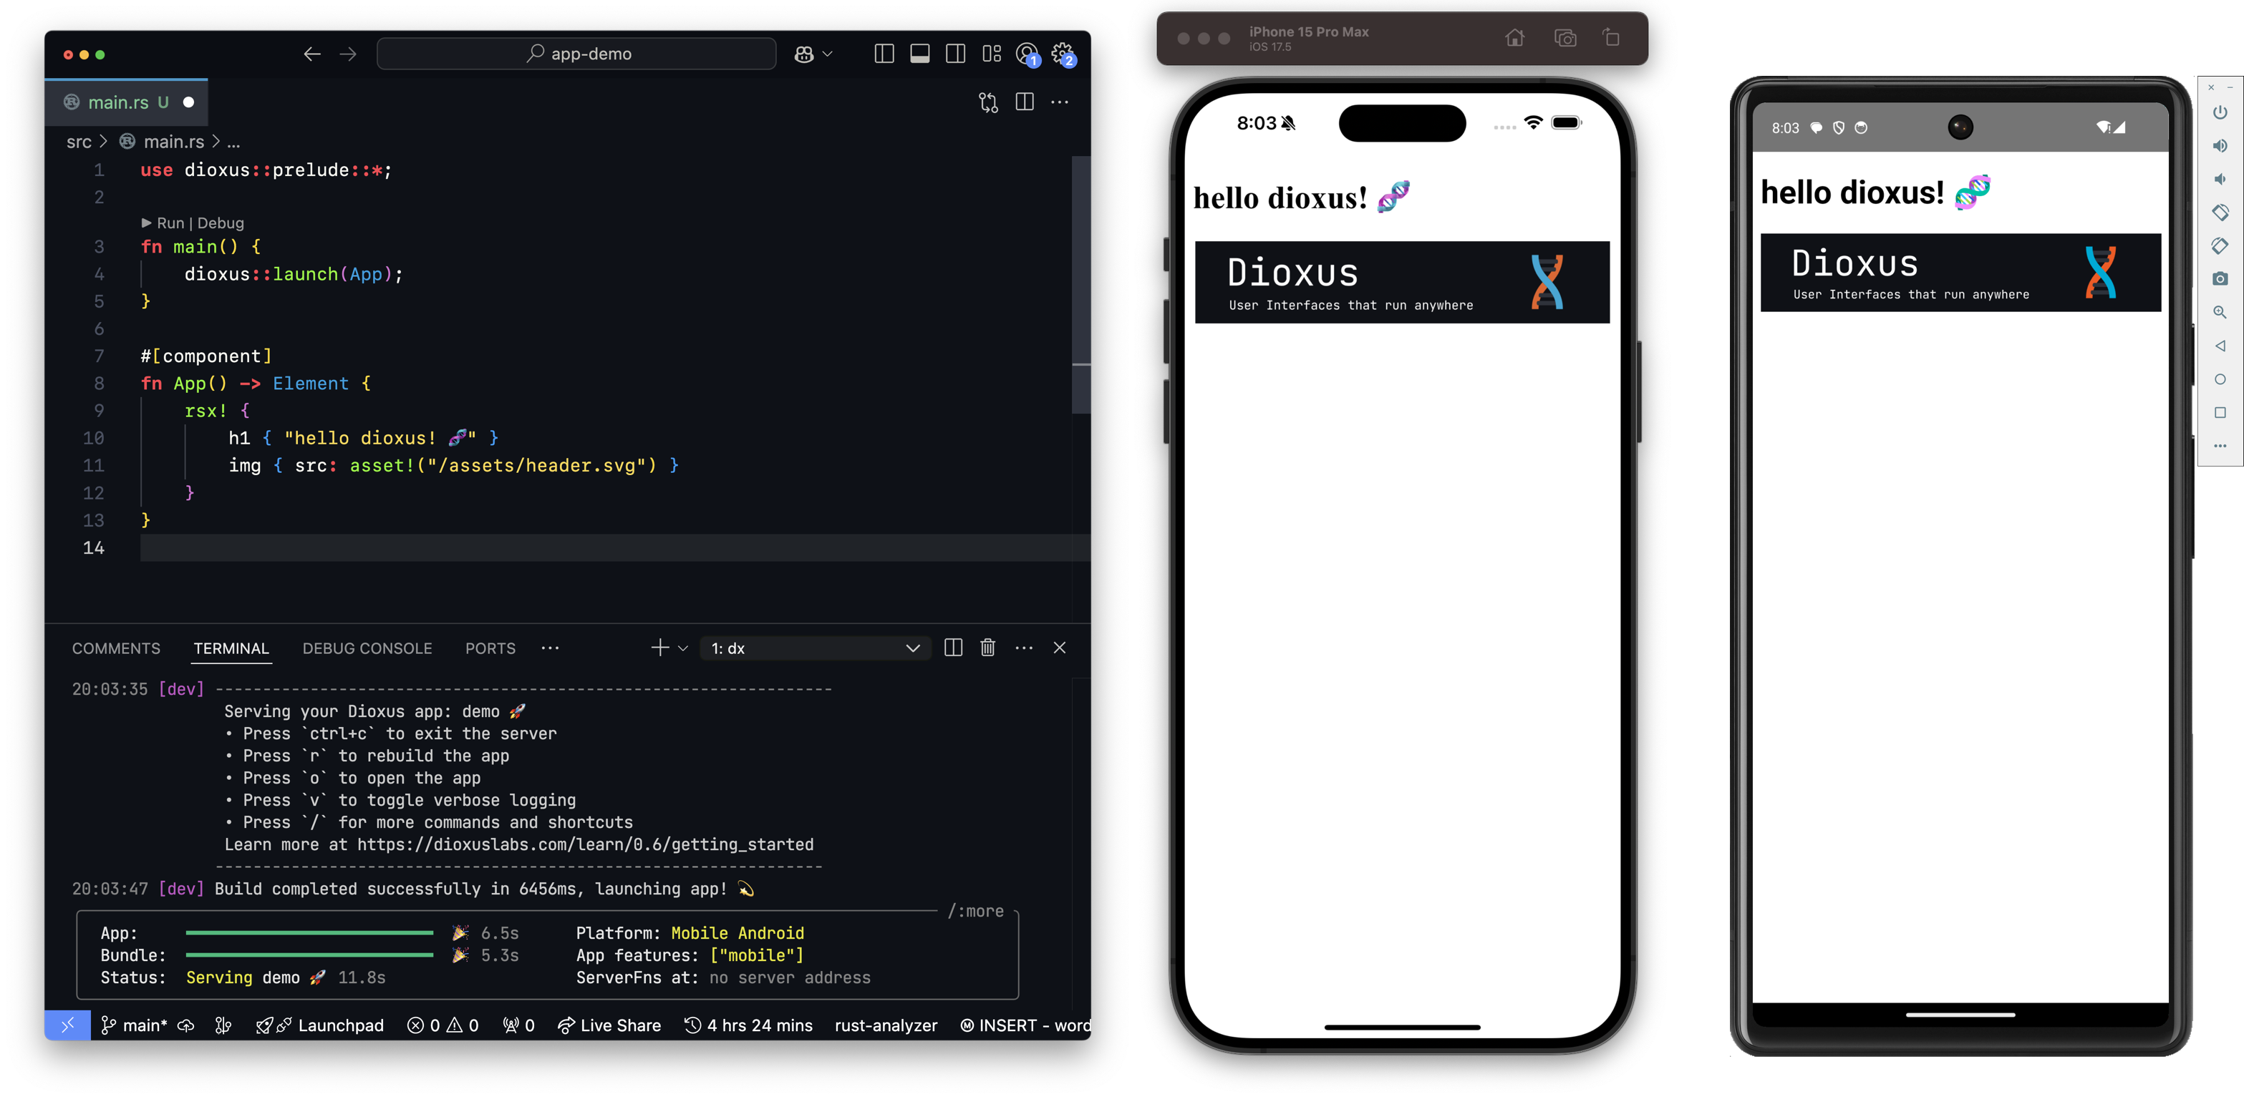Open the Accounts icon with badge 1
The image size is (2244, 1112).
tap(1027, 54)
